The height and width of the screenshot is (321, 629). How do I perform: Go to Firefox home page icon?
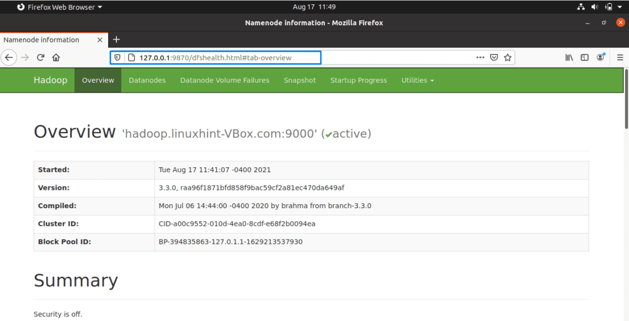tap(56, 57)
